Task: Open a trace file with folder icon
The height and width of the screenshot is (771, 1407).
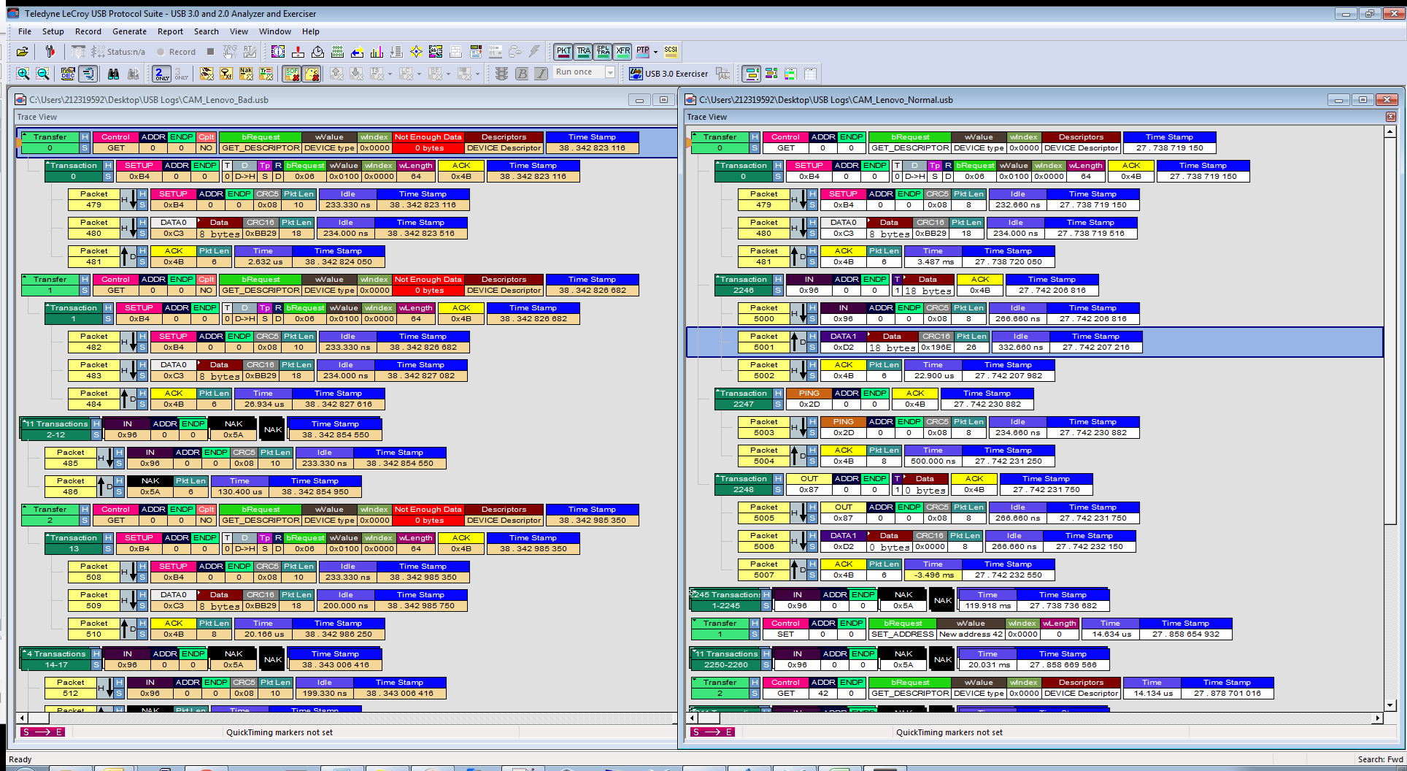Action: coord(23,52)
